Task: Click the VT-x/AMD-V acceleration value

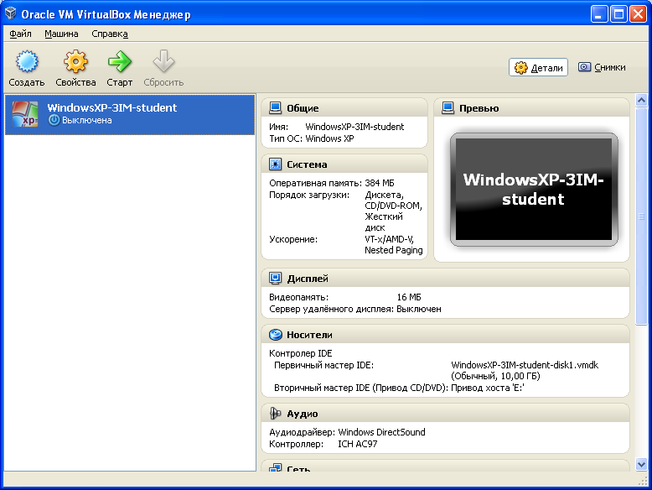Action: point(389,239)
